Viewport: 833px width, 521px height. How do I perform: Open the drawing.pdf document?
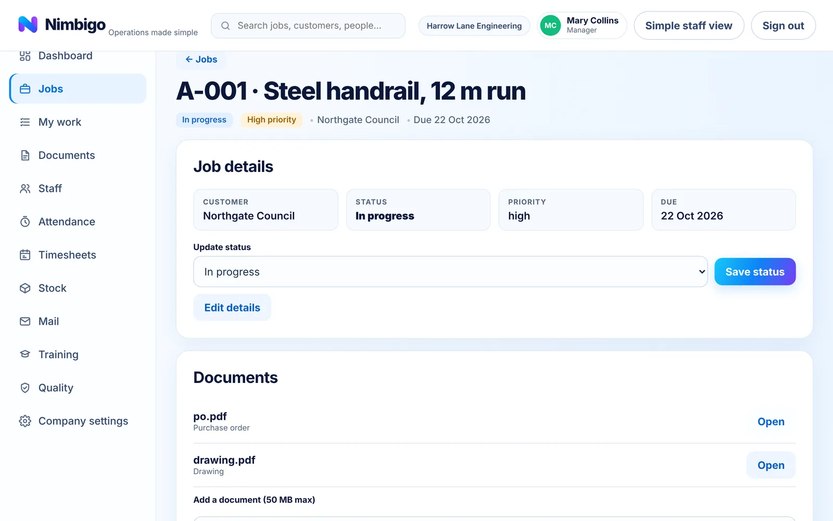coord(771,465)
